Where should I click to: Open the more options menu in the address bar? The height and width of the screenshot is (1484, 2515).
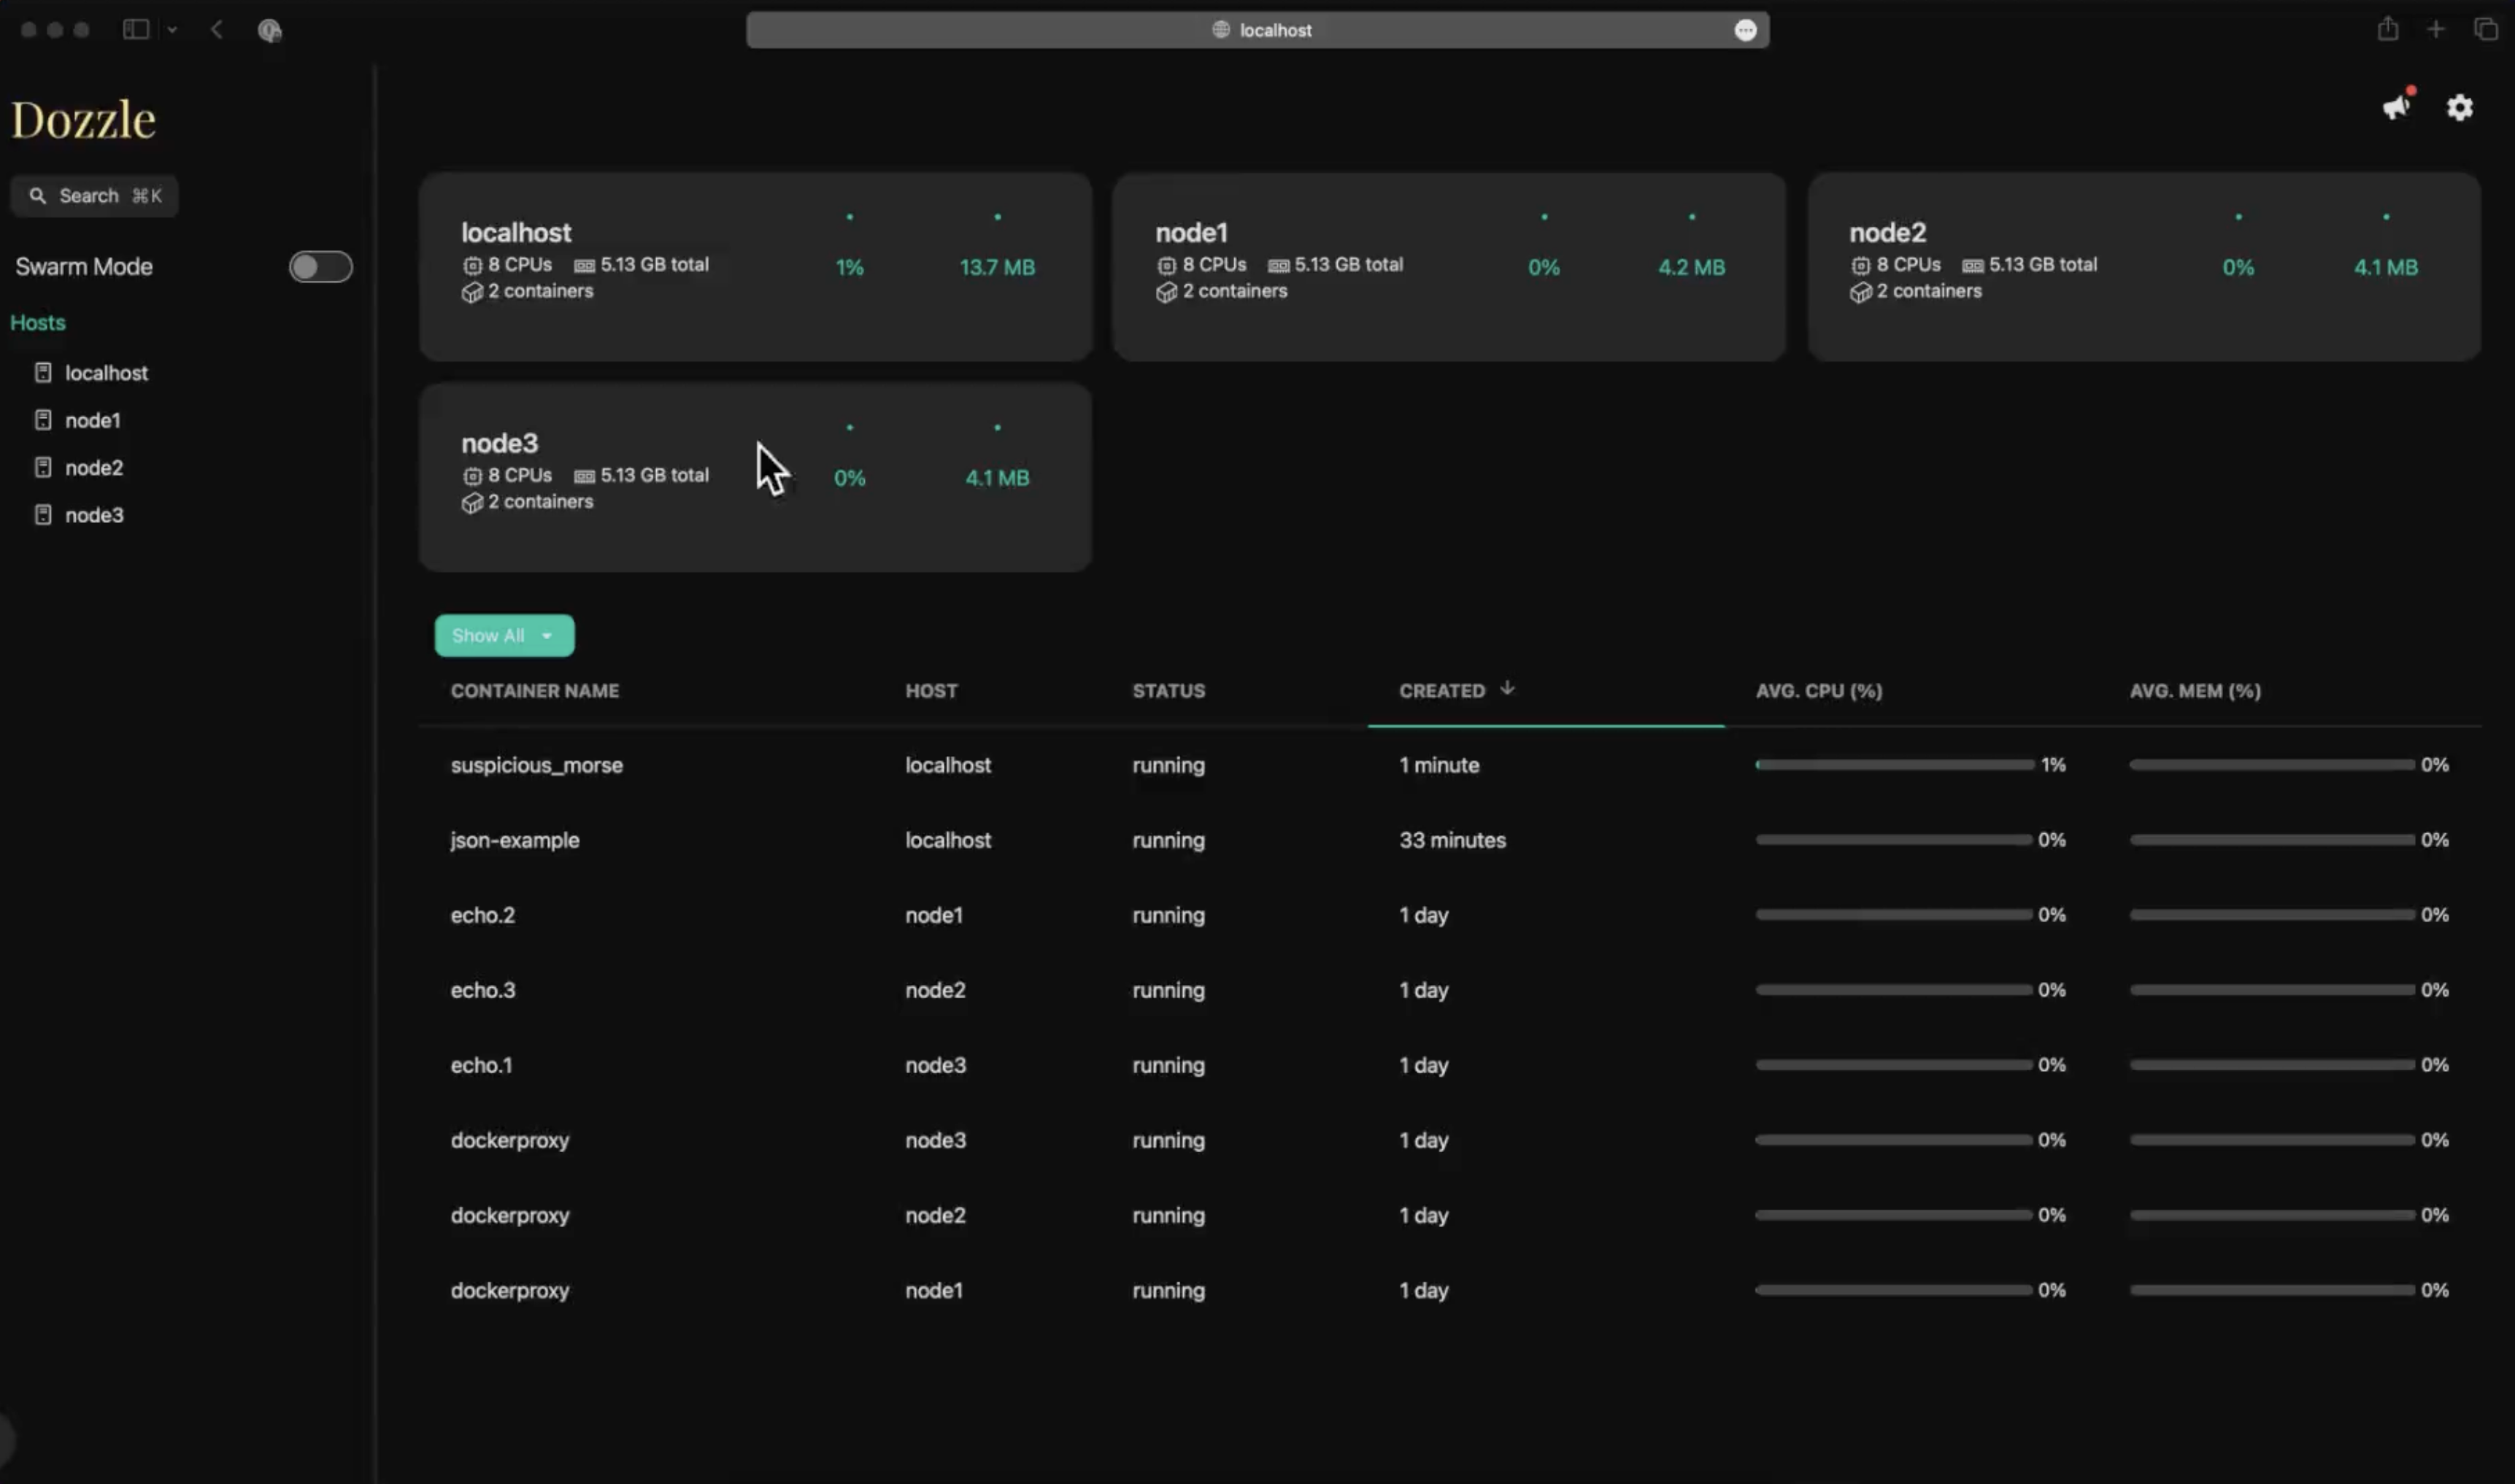click(1746, 30)
